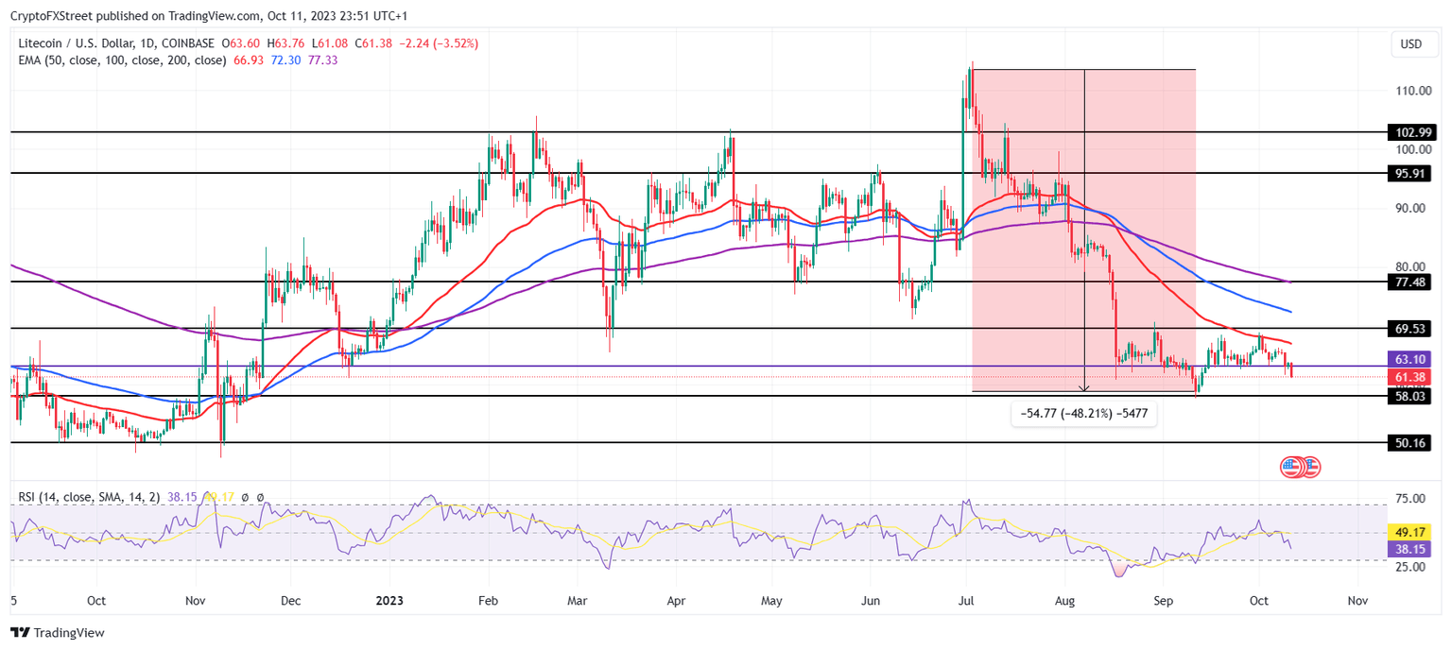Viewport: 1452px width, 650px height.
Task: Click the 49.17 yellow RSI SMA label
Action: 1409,533
